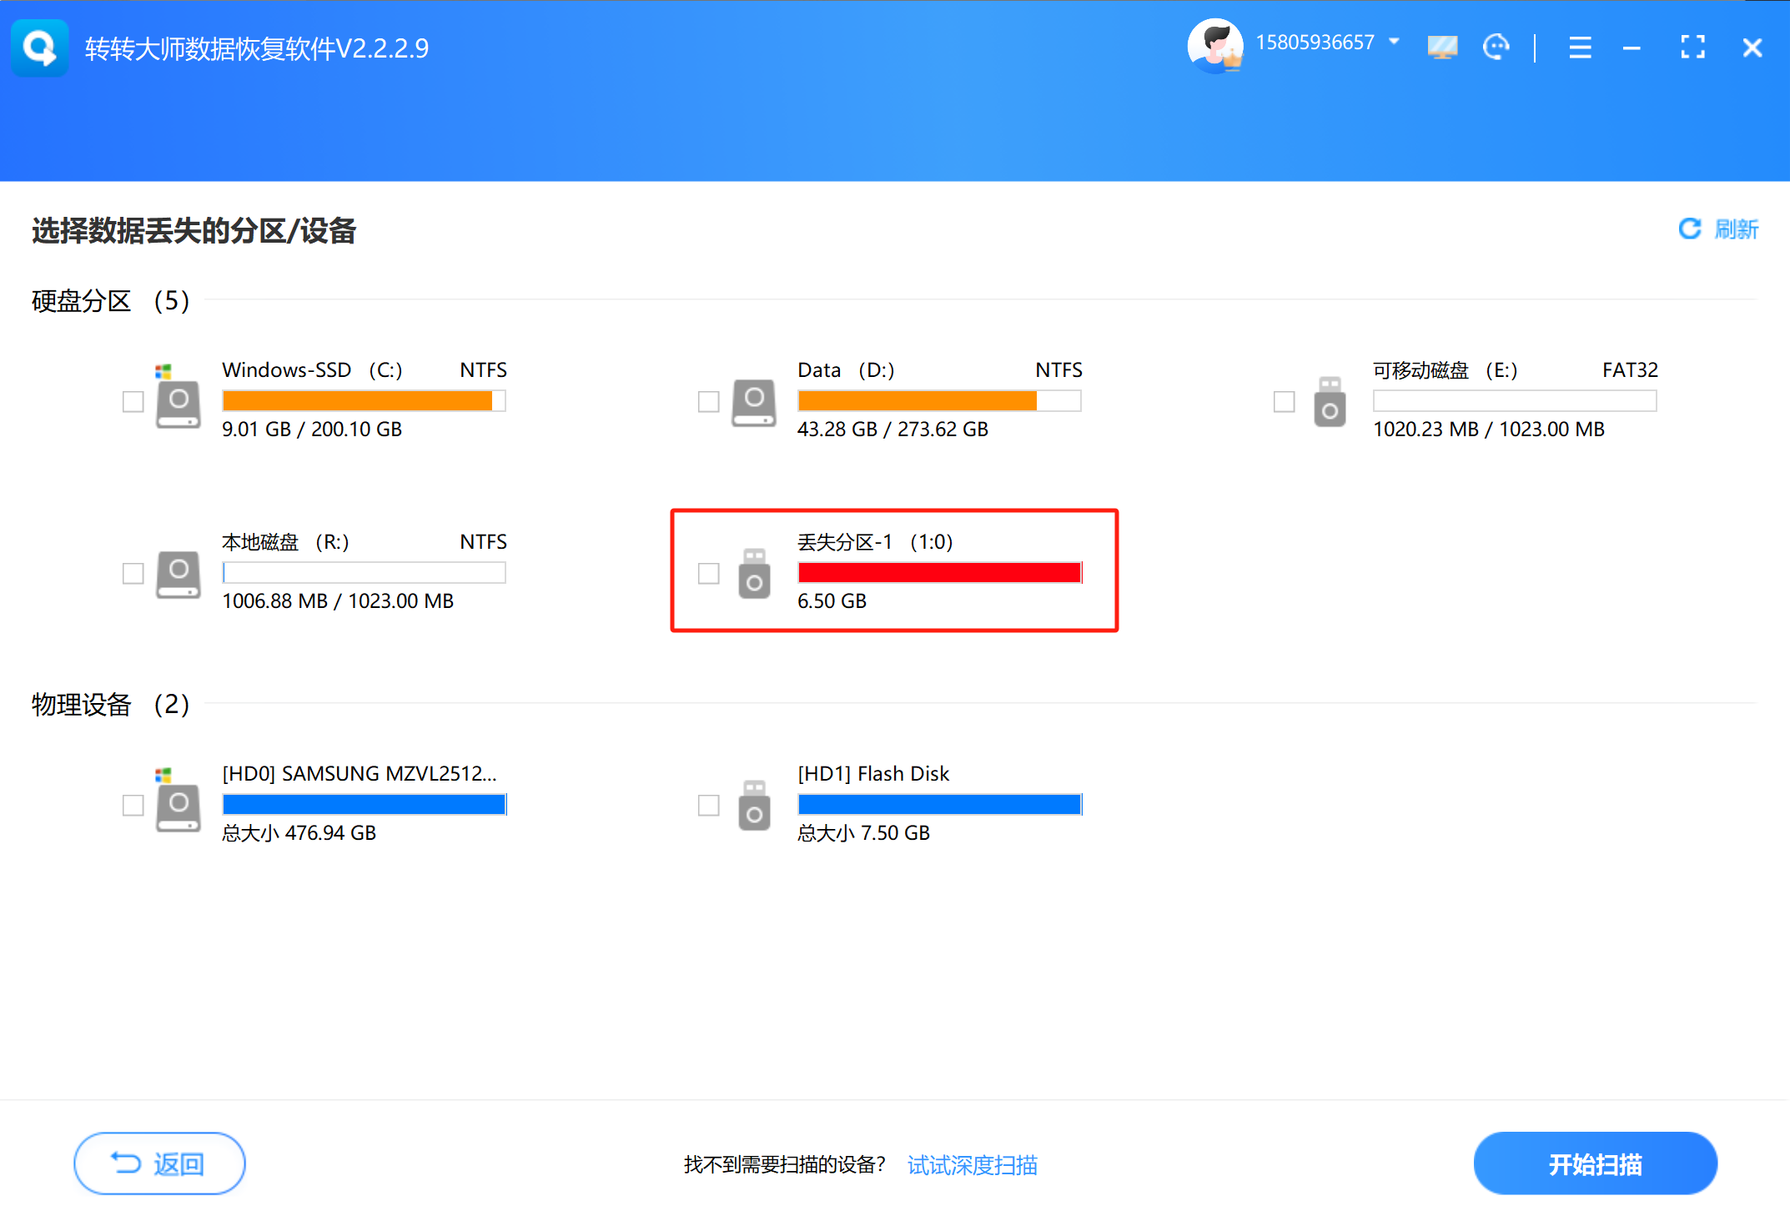Click the remote assistance monitor icon
Viewport: 1790px width, 1226px height.
click(x=1442, y=48)
